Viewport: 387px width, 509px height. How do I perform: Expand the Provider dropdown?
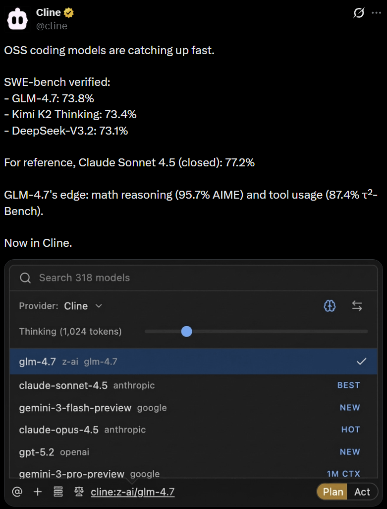(83, 306)
